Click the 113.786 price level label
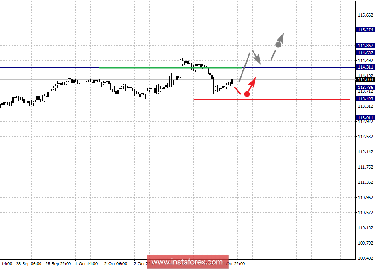 pos(365,88)
